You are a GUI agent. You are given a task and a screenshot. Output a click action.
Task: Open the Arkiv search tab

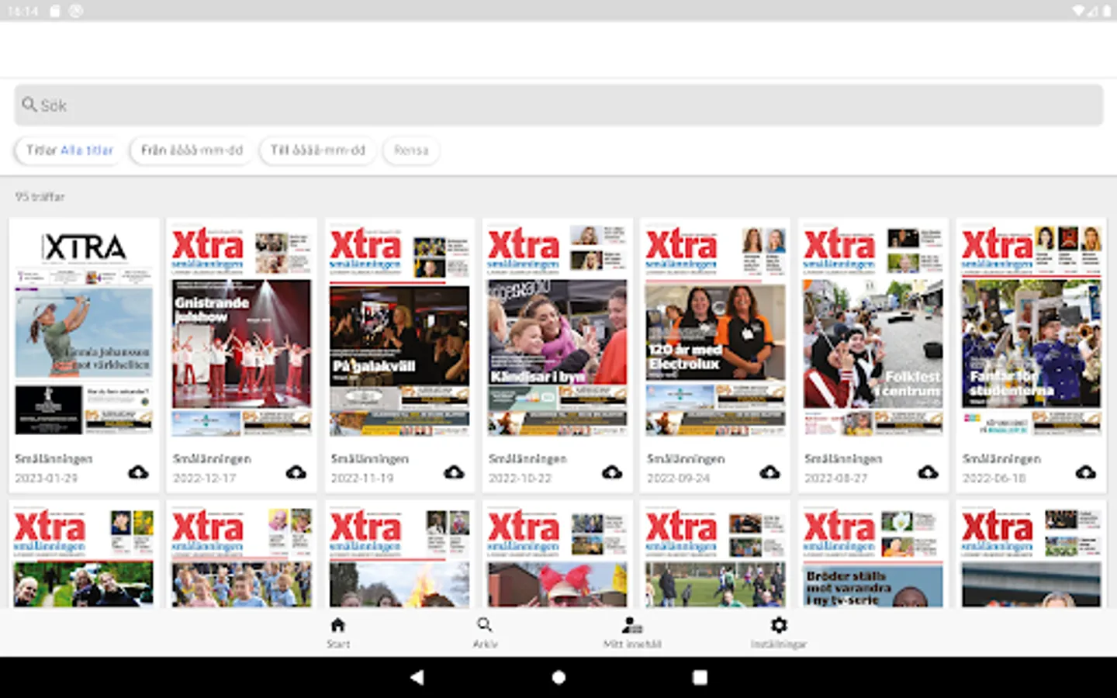(485, 633)
